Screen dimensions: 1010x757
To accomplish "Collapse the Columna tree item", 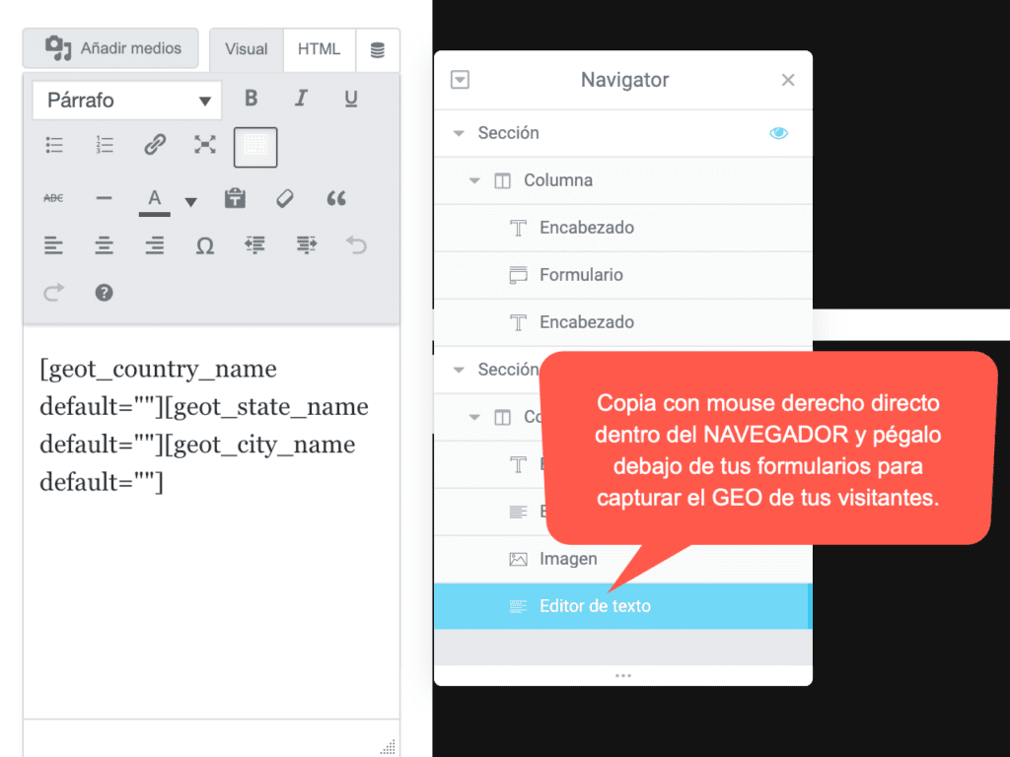I will coord(474,181).
